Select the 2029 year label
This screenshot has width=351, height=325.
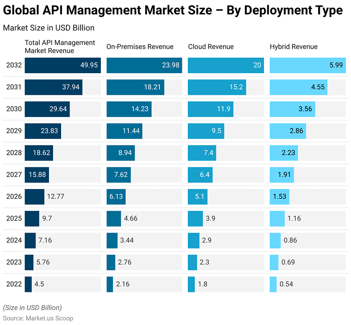click(14, 131)
